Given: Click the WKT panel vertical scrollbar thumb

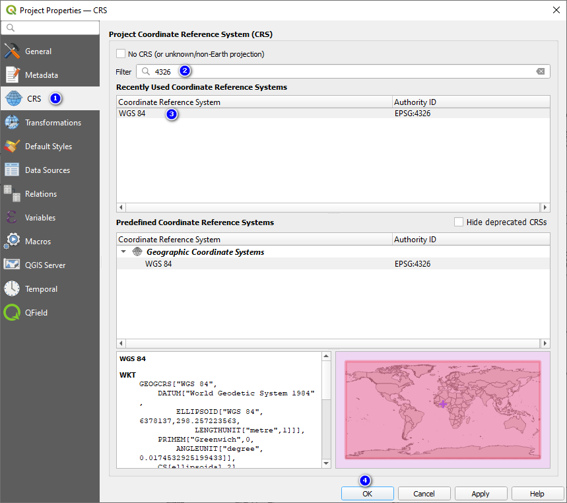Looking at the screenshot, I should [x=326, y=380].
